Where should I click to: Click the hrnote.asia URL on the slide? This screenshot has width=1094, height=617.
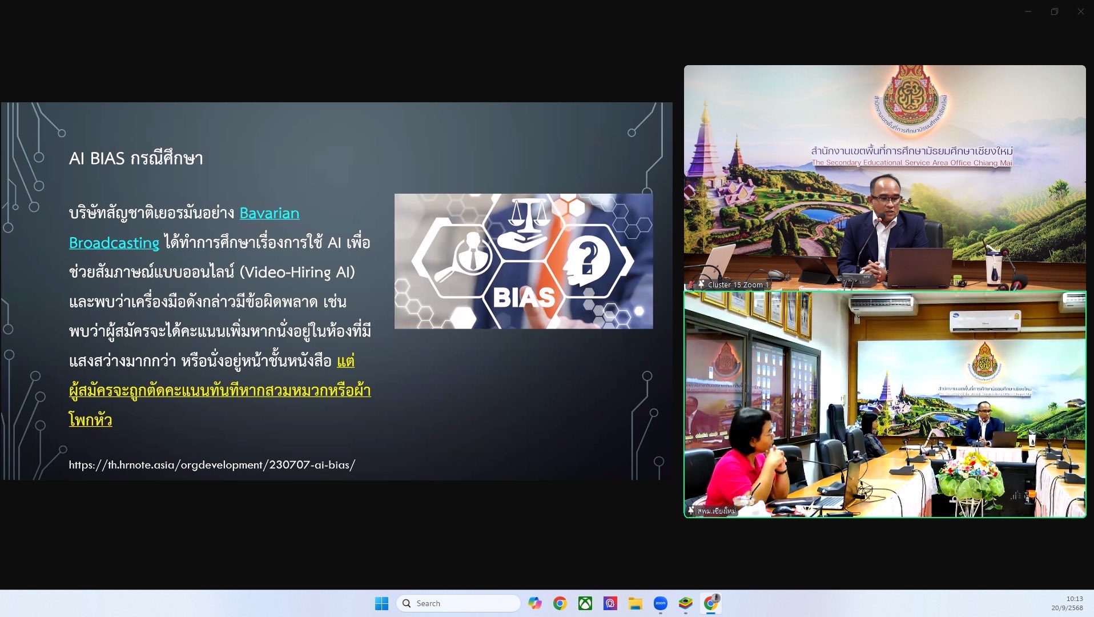pyautogui.click(x=212, y=465)
